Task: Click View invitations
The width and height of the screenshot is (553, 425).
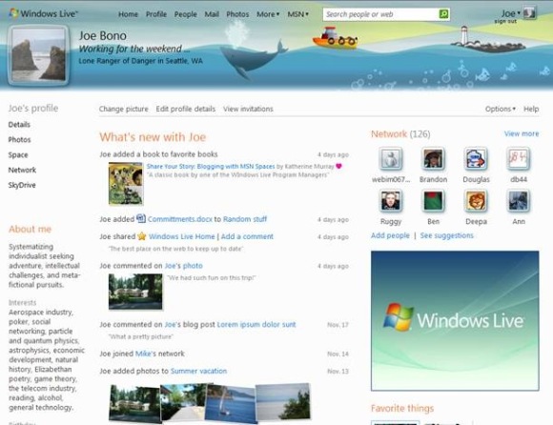Action: click(248, 109)
